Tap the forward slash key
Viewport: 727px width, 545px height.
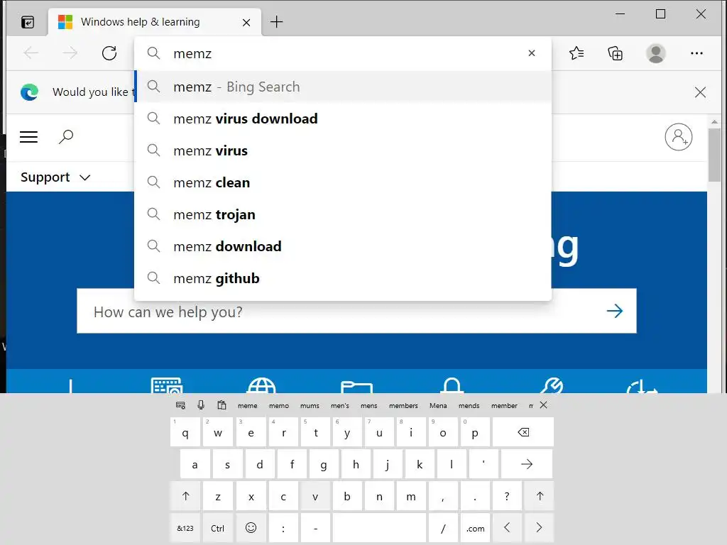443,528
